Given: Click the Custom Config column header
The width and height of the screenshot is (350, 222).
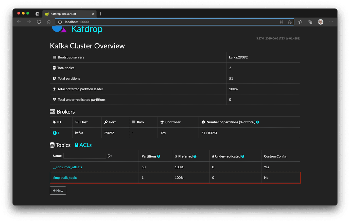Looking at the screenshot, I should point(275,156).
